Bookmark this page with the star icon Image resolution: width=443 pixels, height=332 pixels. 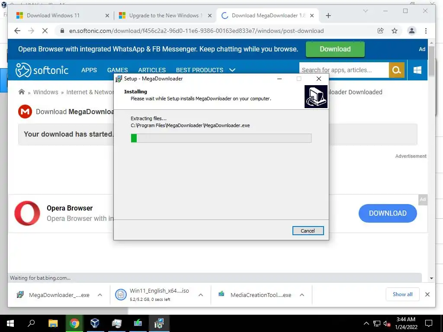pyautogui.click(x=395, y=31)
